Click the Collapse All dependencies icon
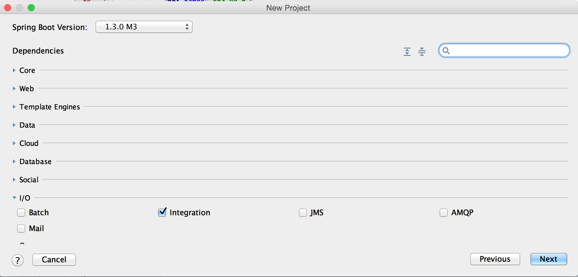The image size is (578, 277). coord(422,51)
